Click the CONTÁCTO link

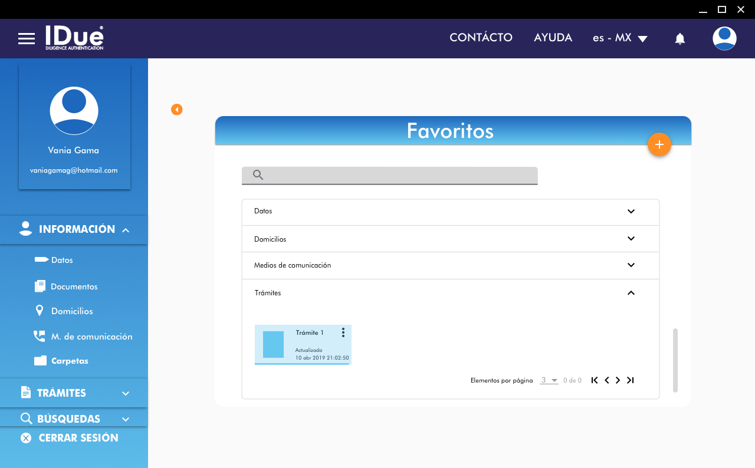(x=481, y=38)
